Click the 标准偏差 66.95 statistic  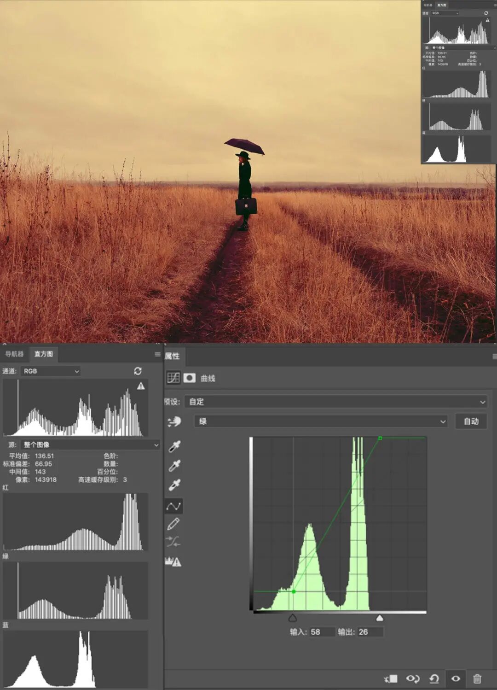coord(28,464)
